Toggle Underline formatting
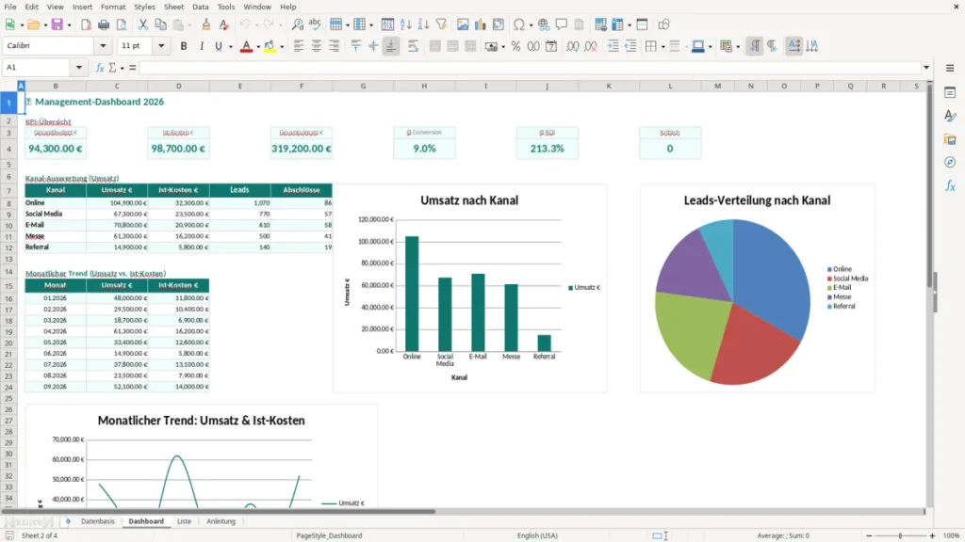Image resolution: width=965 pixels, height=542 pixels. [x=218, y=46]
